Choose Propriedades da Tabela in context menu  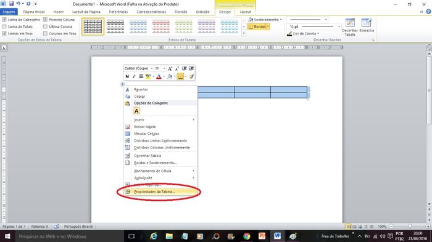coord(160,192)
